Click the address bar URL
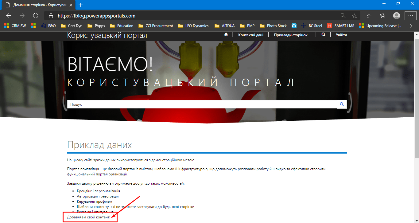419x223 pixels. coord(96,16)
